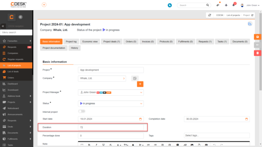Expand Documents arrow in sidebar
The width and height of the screenshot is (262, 147).
click(30, 133)
